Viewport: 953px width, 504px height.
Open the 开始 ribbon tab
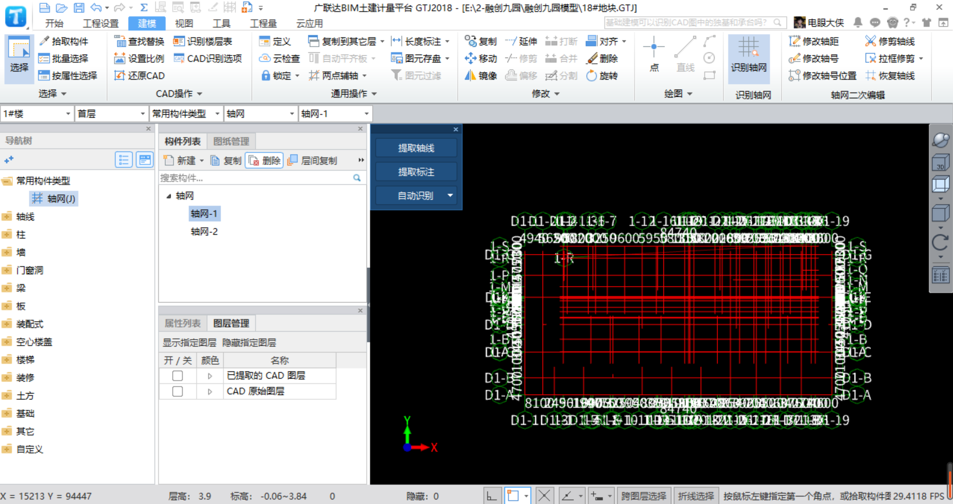point(54,23)
